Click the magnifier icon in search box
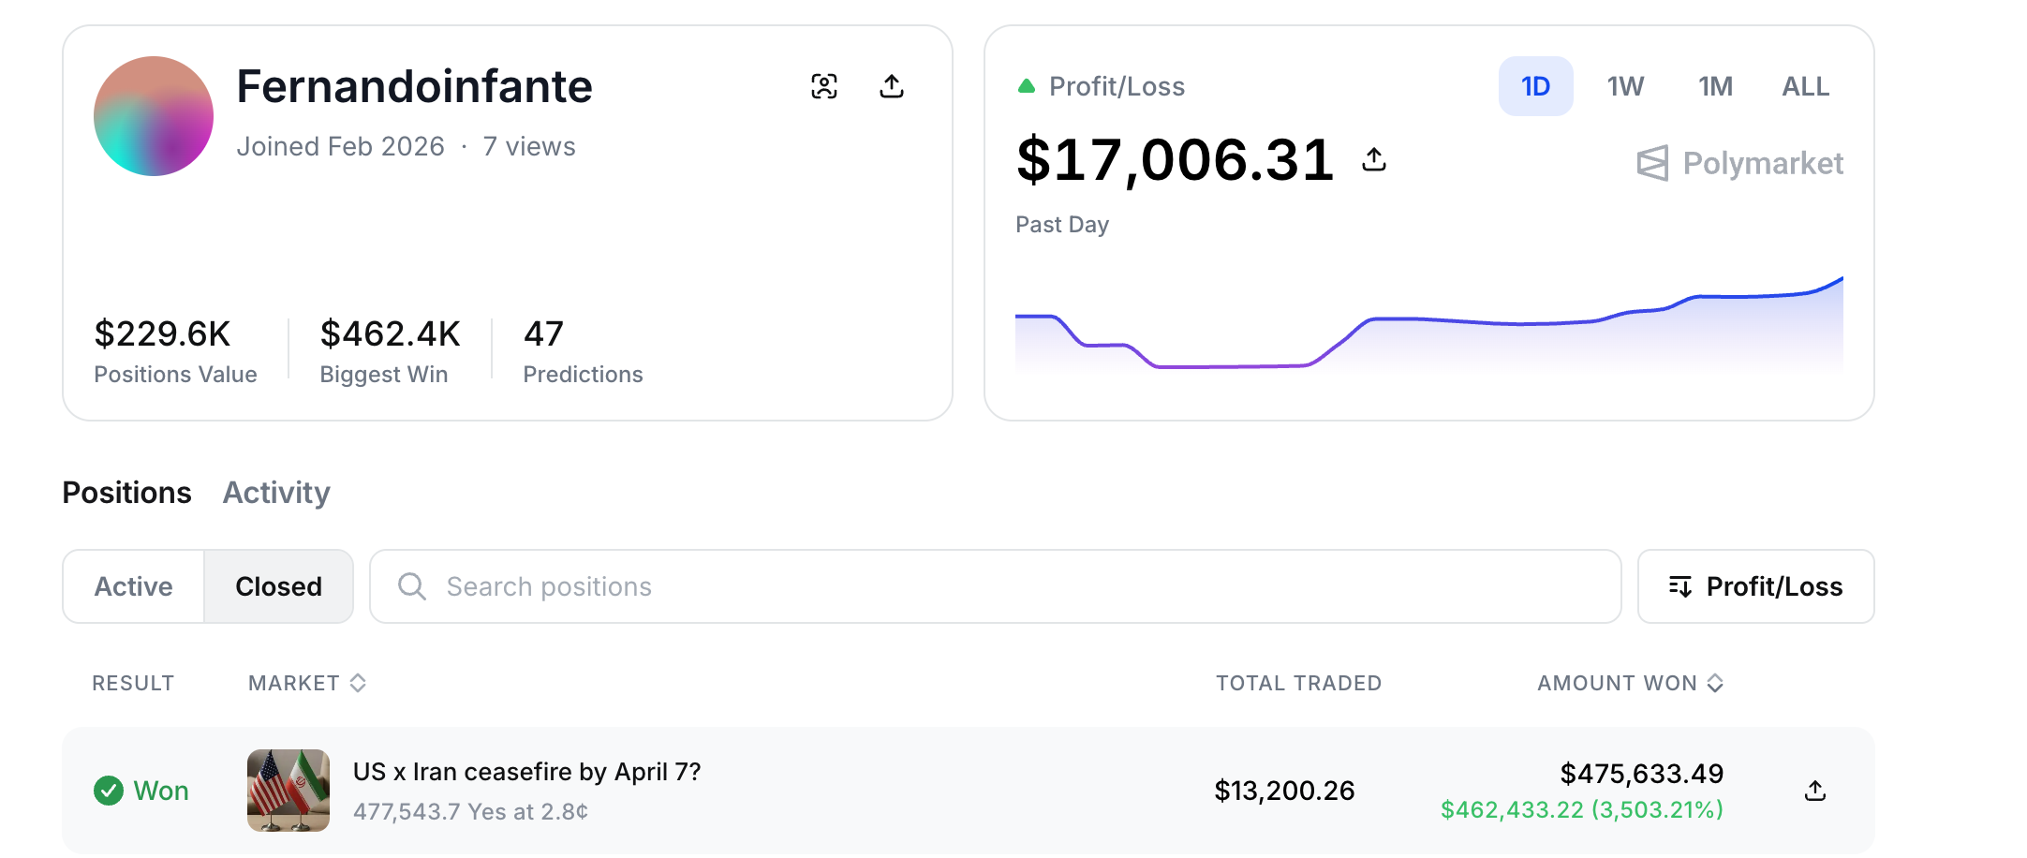The width and height of the screenshot is (2027, 858). (411, 586)
